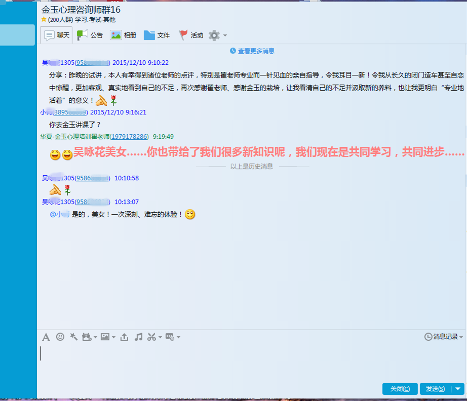Click the 发送(S) send button
Image resolution: width=467 pixels, height=401 pixels.
(435, 389)
